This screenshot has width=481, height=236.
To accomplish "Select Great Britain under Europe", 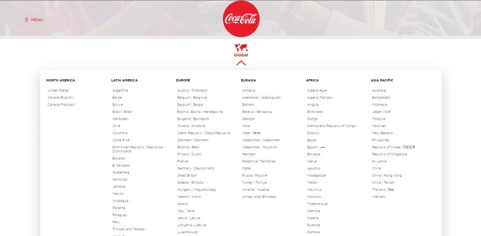I will [x=187, y=175].
